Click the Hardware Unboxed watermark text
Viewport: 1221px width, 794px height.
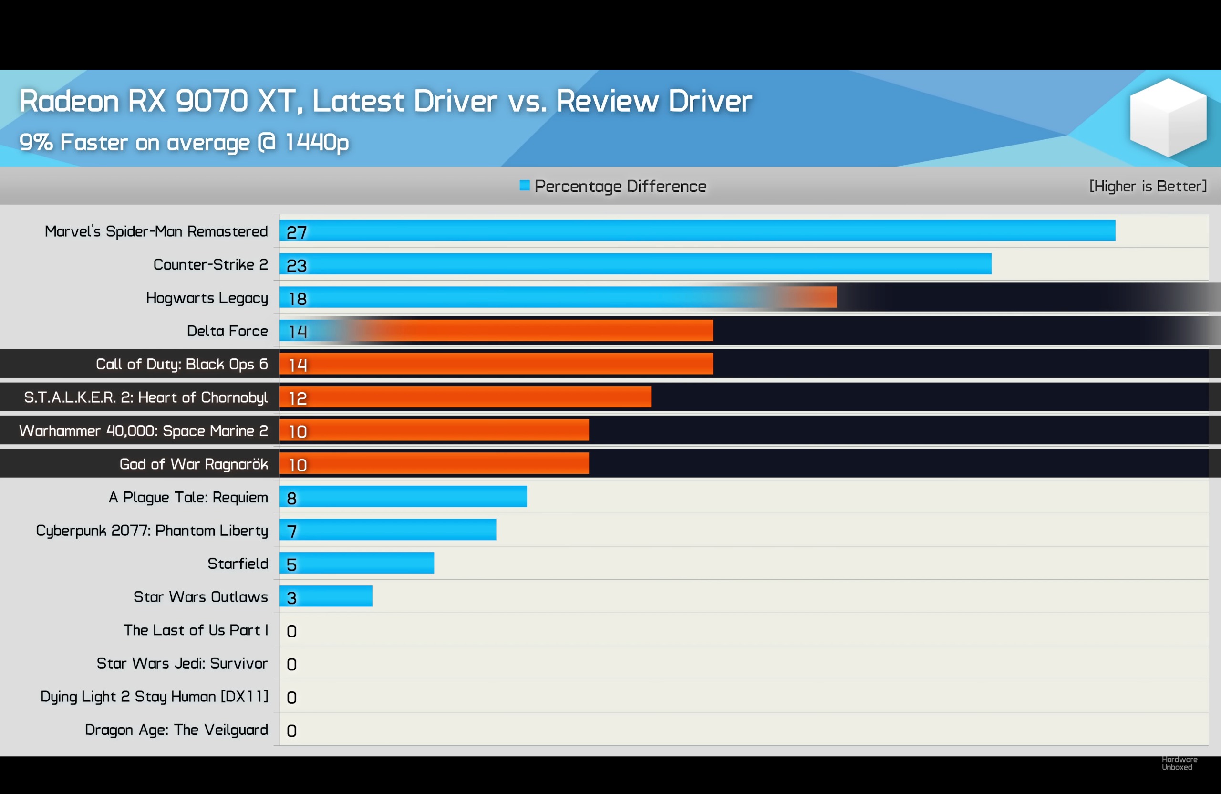[x=1180, y=763]
